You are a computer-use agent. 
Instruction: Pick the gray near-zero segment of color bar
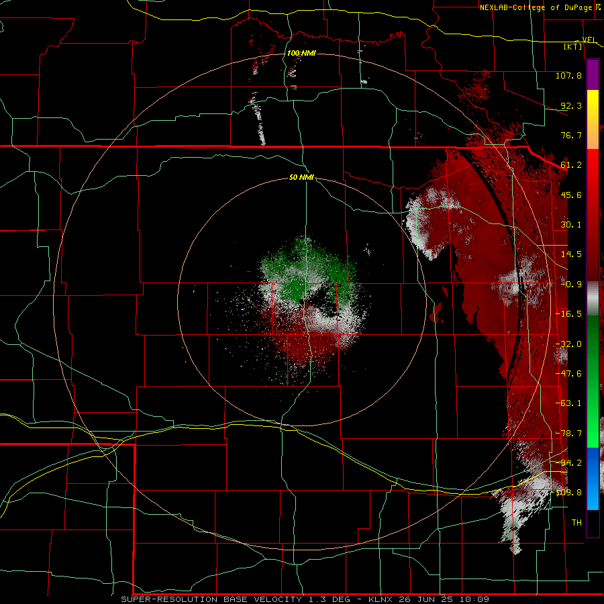(593, 299)
